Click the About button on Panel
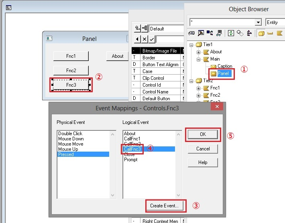Screen dimensions: 285x223 click(x=118, y=56)
